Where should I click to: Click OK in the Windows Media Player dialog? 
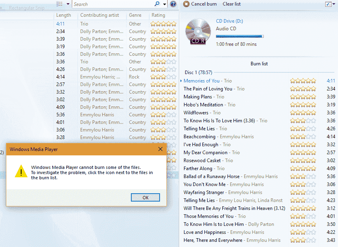click(x=146, y=198)
